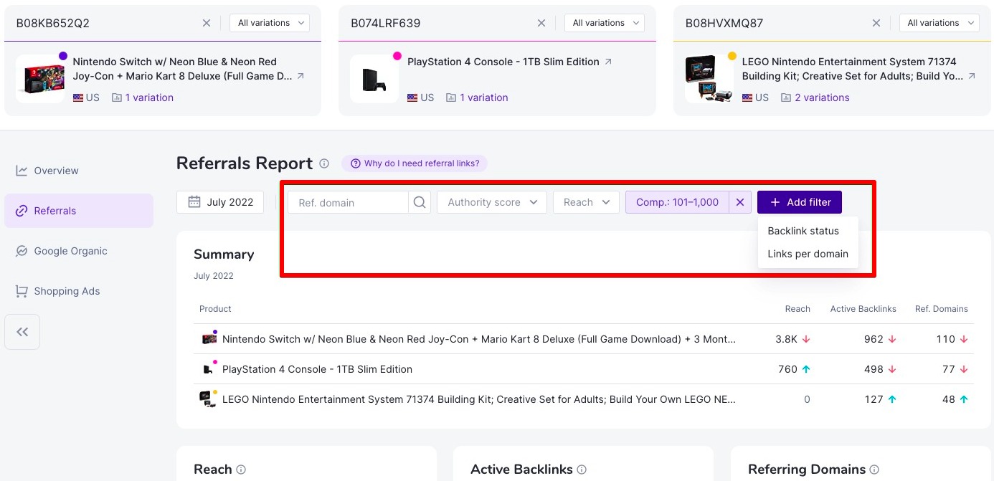Screen dimensions: 994x481
Task: Open the Shopping Ads section
Action: click(x=79, y=291)
